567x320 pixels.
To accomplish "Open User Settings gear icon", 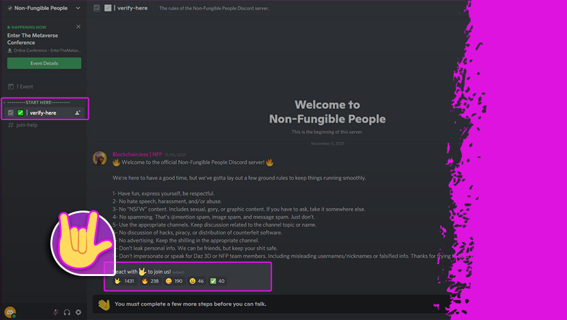I will click(x=79, y=312).
